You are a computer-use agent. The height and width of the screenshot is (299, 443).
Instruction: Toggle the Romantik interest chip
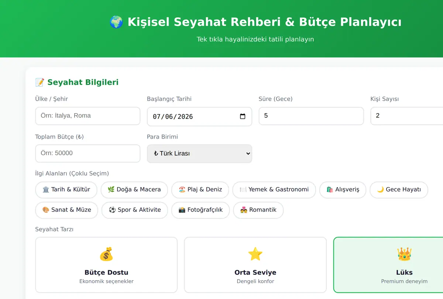click(x=258, y=210)
